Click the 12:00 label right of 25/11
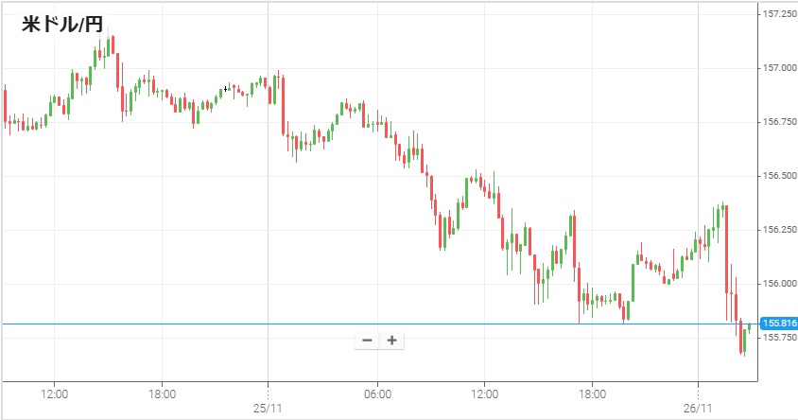 point(484,393)
